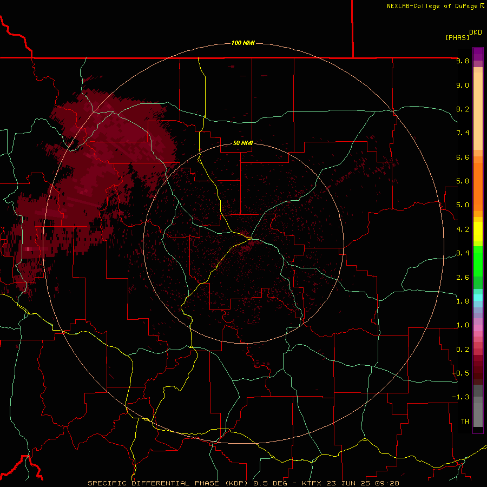Select the 1.0 value on the scale
The image size is (487, 487).
463,325
